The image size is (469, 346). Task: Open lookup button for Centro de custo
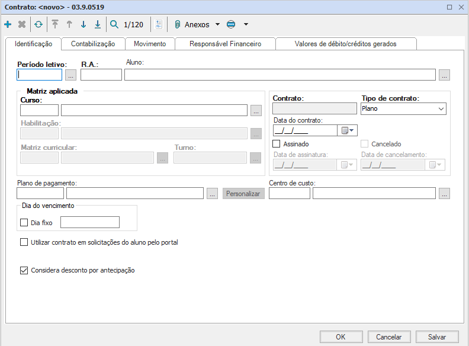point(444,193)
